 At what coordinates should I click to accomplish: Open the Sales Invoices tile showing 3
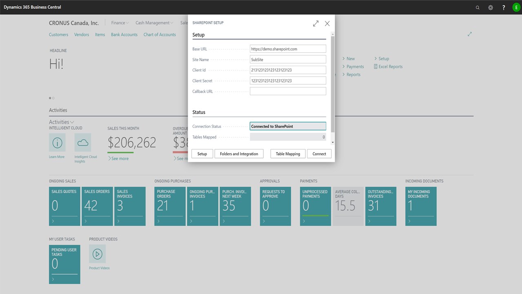tap(130, 206)
